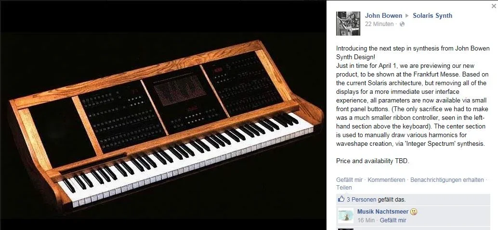498x230 pixels.
Task: Close the photo viewer with the X
Action: click(494, 6)
